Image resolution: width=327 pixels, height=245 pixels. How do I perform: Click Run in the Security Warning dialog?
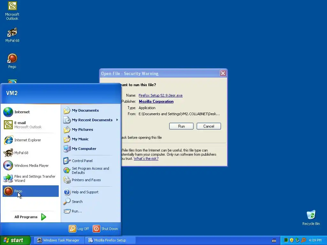[x=181, y=126]
